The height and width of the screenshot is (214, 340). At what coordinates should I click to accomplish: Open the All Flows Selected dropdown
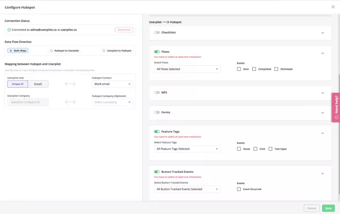(x=187, y=69)
